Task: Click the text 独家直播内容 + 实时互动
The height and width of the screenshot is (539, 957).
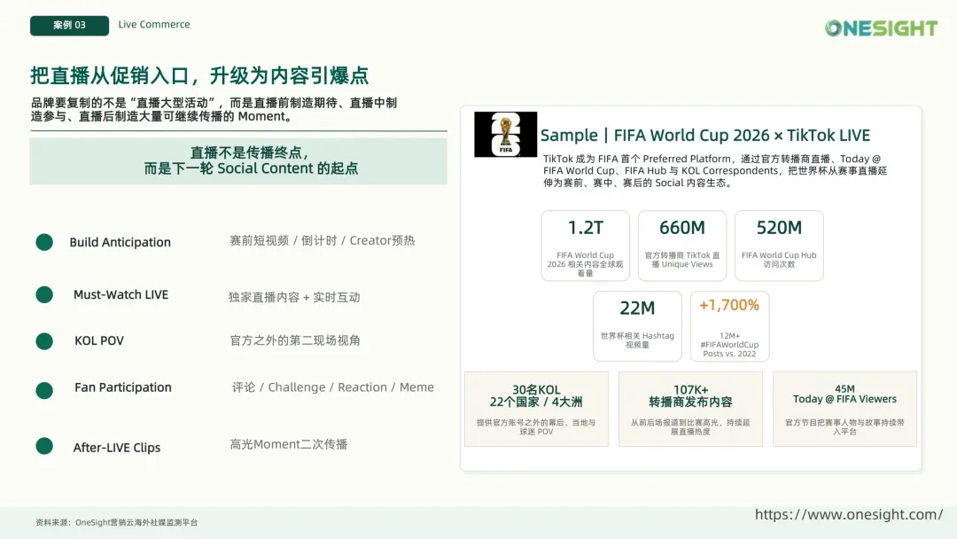Action: coord(294,297)
